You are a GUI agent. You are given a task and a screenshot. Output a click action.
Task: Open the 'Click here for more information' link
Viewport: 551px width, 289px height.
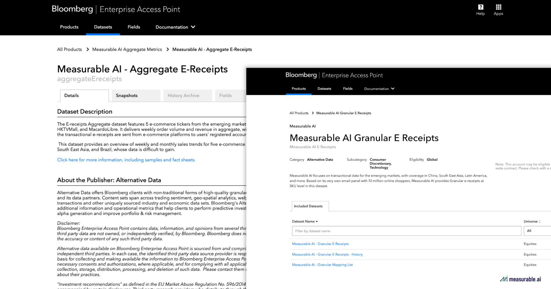[x=126, y=160]
